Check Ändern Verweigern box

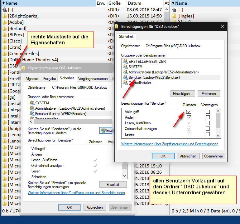(x=208, y=117)
